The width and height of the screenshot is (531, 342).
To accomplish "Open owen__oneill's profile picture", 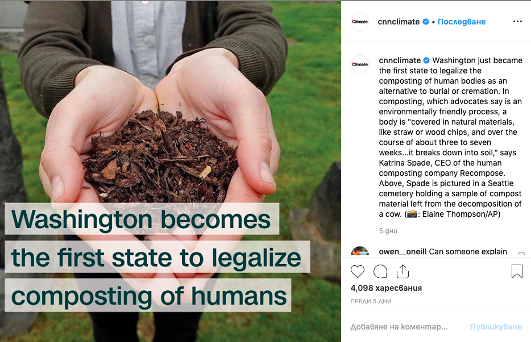I will (x=360, y=253).
